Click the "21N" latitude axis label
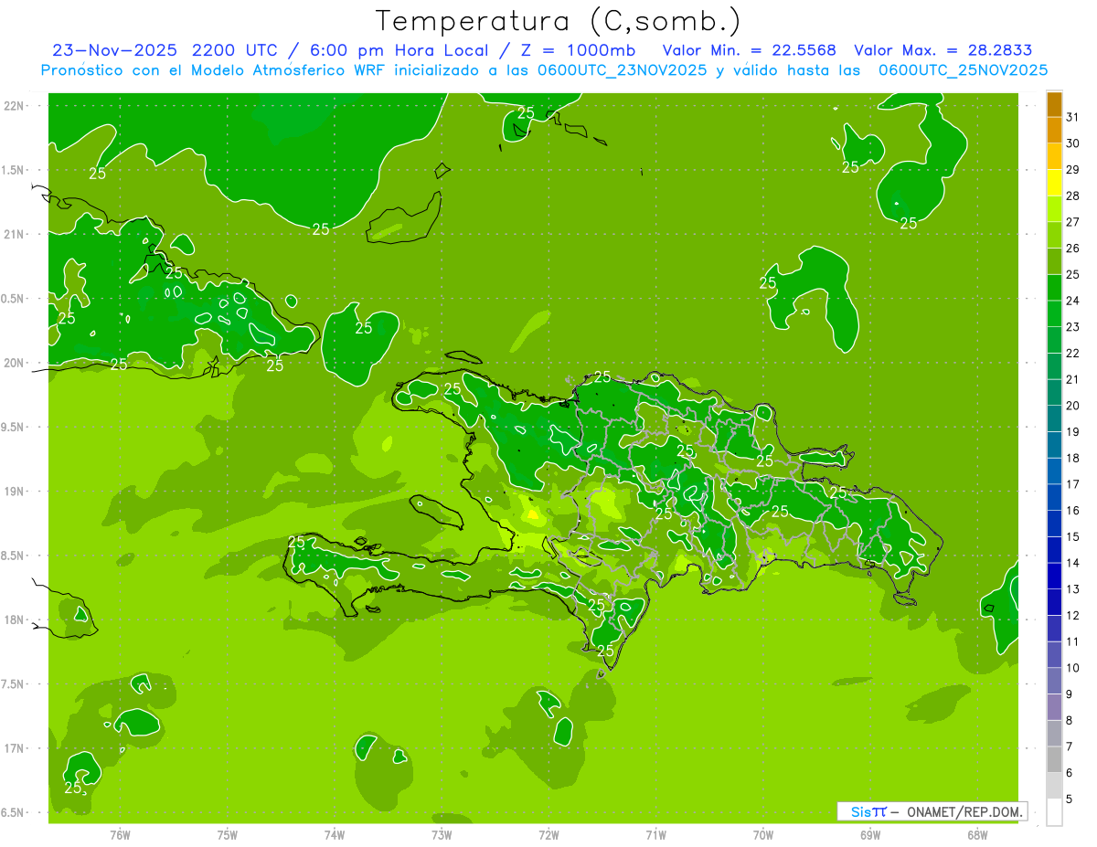 [x=14, y=234]
